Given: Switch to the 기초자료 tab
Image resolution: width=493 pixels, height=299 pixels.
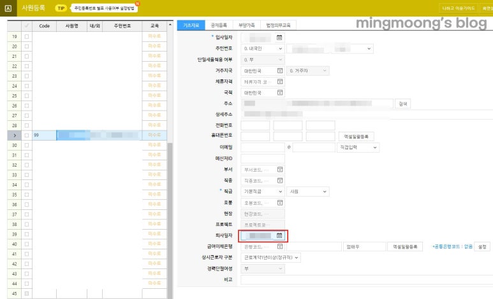Looking at the screenshot, I should coord(191,25).
